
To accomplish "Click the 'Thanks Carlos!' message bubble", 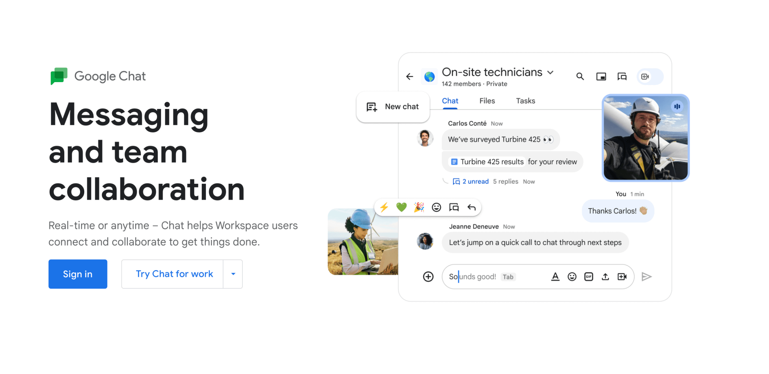I will (x=618, y=211).
